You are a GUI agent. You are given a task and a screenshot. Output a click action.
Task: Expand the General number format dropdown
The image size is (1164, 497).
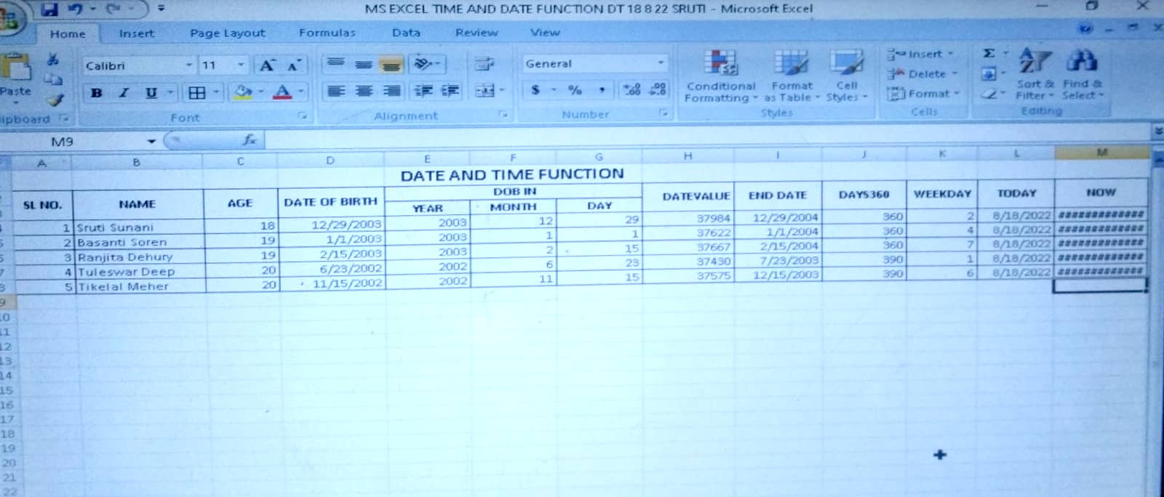[x=661, y=63]
